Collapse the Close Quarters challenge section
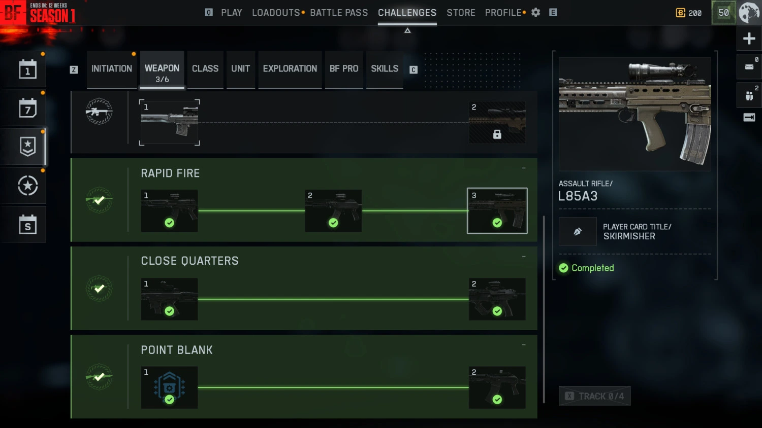762x428 pixels. [524, 257]
